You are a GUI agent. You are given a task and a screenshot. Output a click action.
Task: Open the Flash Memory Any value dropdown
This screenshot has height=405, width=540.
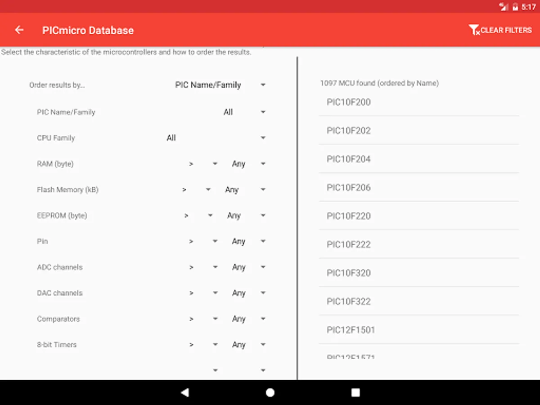pos(245,190)
